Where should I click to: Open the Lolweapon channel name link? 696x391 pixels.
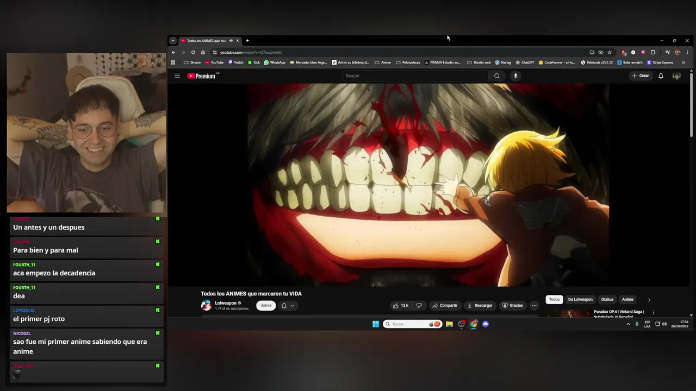225,303
